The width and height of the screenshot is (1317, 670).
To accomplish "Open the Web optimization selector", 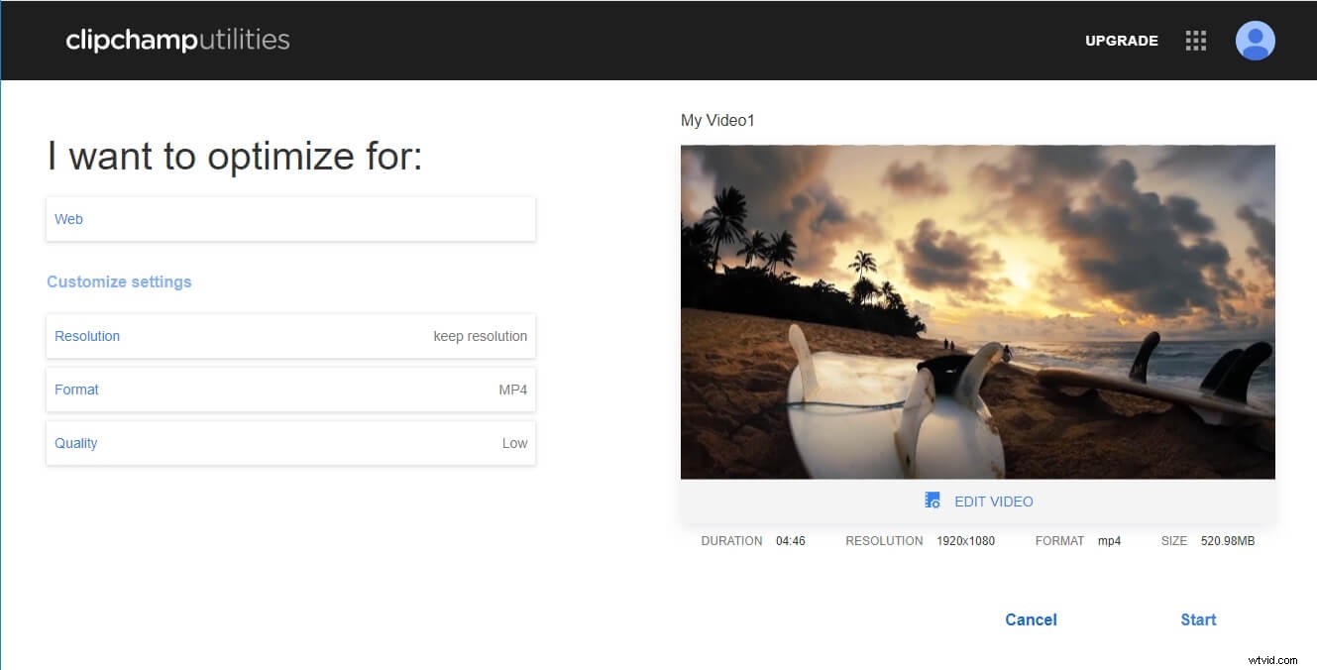I will point(290,219).
